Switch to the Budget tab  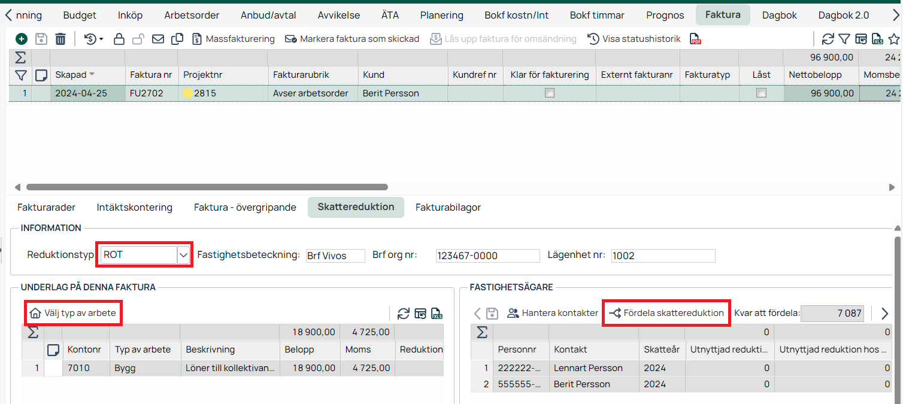click(x=80, y=15)
